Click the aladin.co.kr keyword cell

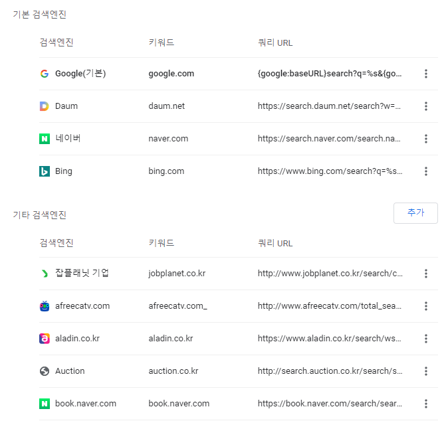click(171, 339)
